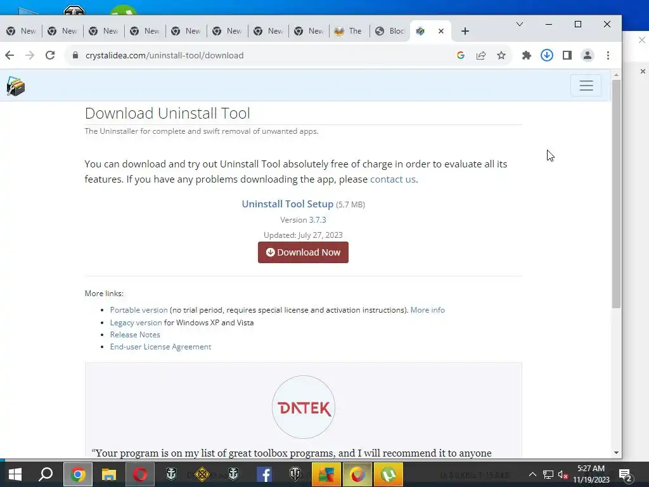Image resolution: width=649 pixels, height=487 pixels.
Task: Open Facebook from the taskbar
Action: tap(264, 474)
